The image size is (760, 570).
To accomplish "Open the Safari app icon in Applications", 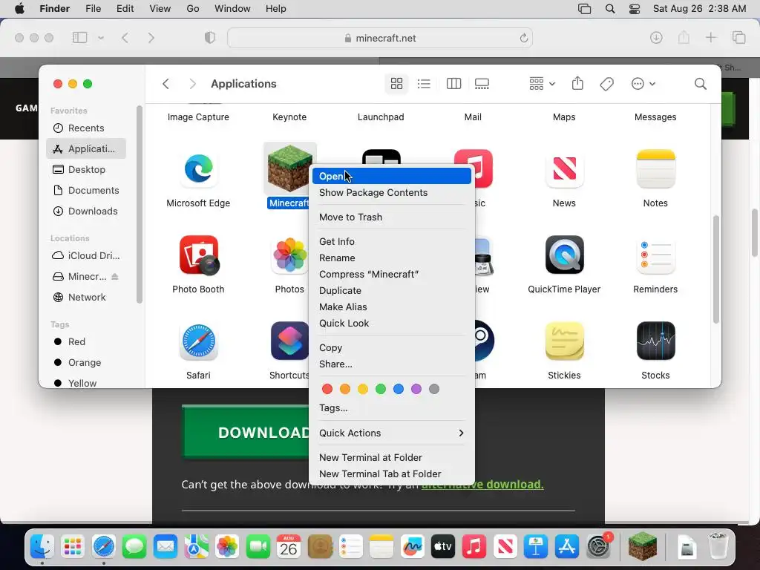I will (198, 341).
